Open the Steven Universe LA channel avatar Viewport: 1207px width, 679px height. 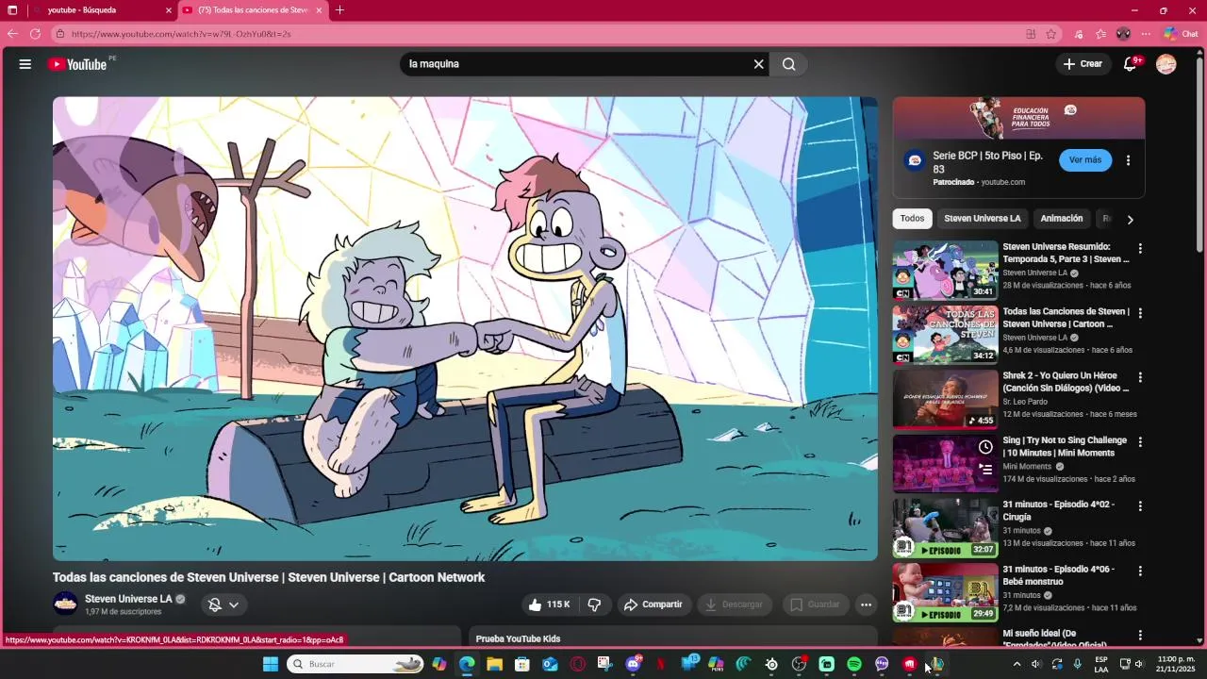pos(65,604)
